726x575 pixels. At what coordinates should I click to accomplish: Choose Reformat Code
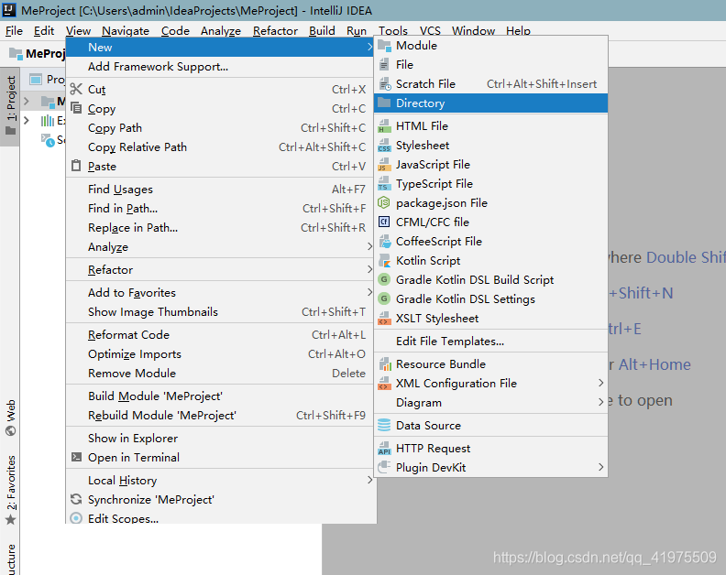click(220, 334)
